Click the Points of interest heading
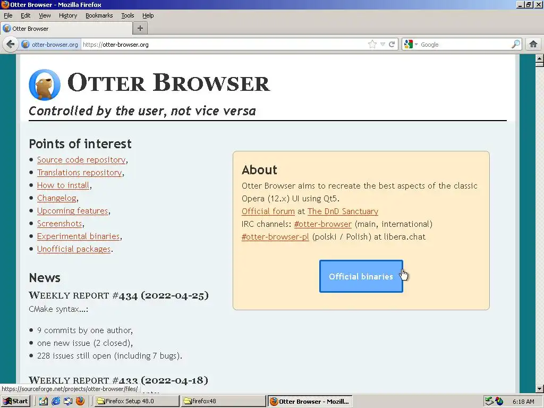Screen dimensions: 544x408 [x=80, y=143]
